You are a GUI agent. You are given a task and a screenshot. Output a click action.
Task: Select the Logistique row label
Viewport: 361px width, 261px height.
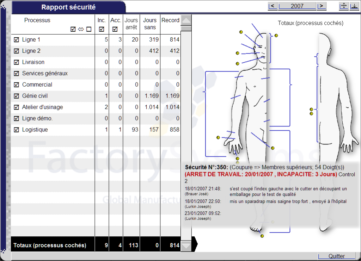click(35, 130)
